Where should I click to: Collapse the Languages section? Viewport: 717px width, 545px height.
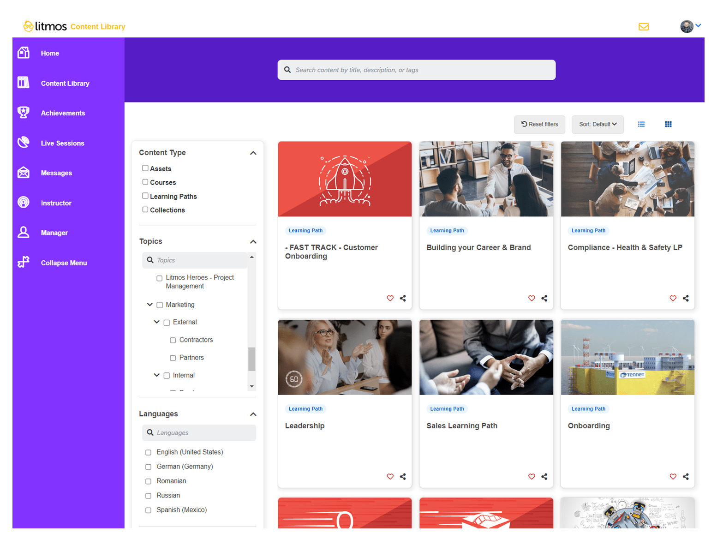[253, 414]
